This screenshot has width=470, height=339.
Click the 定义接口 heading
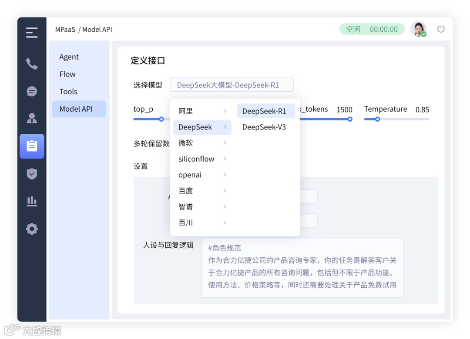[x=148, y=61]
